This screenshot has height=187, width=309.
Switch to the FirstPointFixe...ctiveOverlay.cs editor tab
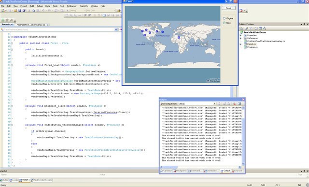tap(32, 25)
